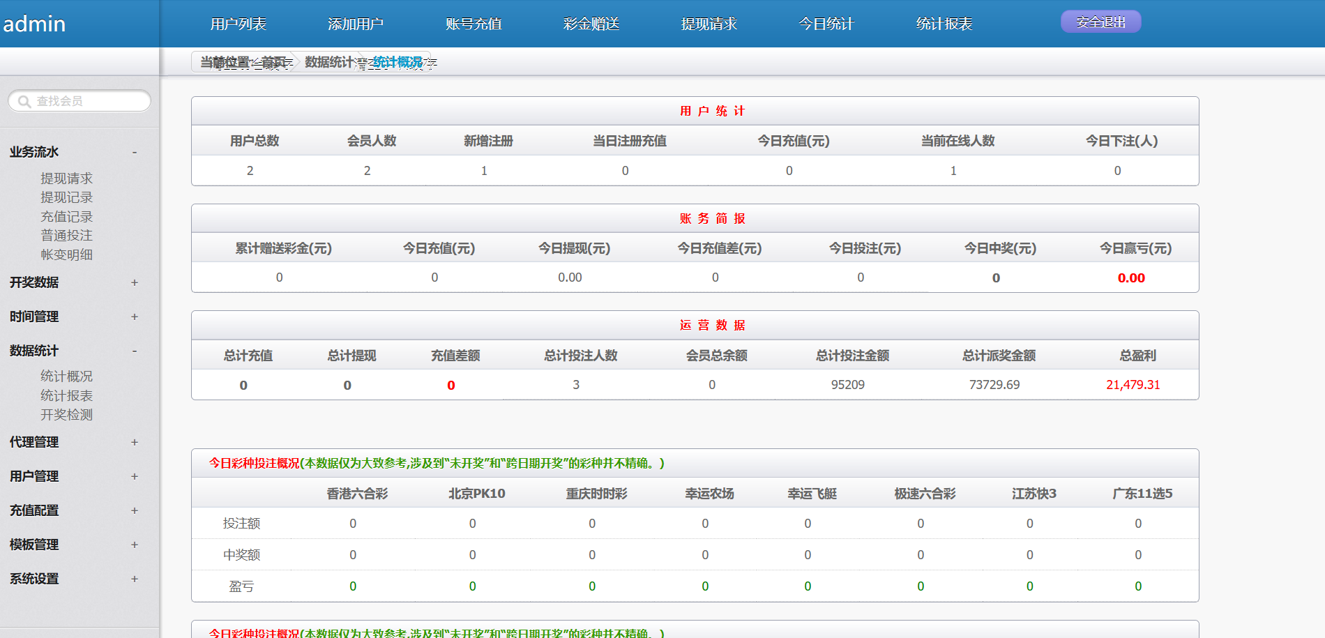Click the 安全退出 logout button
Viewport: 1325px width, 638px height.
click(1100, 22)
